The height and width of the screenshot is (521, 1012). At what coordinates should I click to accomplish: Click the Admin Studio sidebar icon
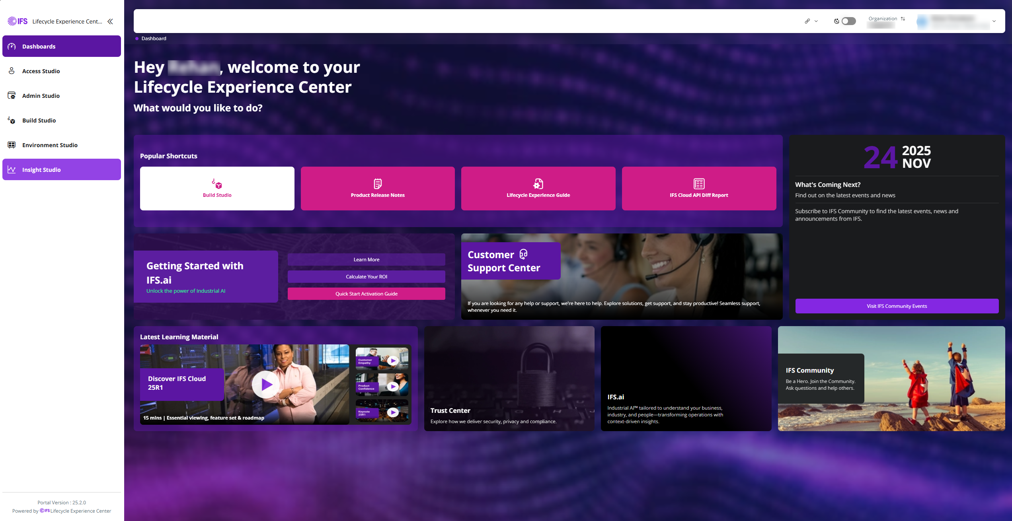click(x=12, y=95)
